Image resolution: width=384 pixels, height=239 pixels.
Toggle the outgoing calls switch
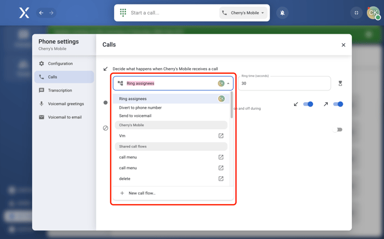pos(338,104)
